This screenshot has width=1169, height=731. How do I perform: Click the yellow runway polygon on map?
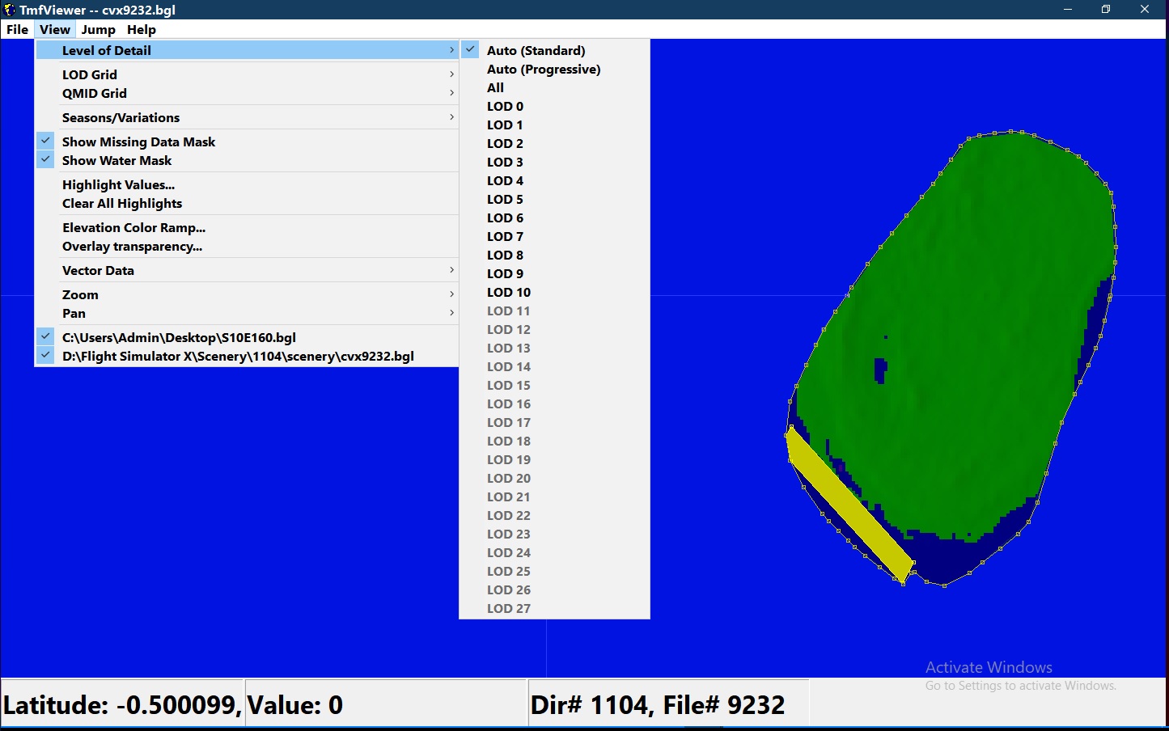pyautogui.click(x=849, y=505)
